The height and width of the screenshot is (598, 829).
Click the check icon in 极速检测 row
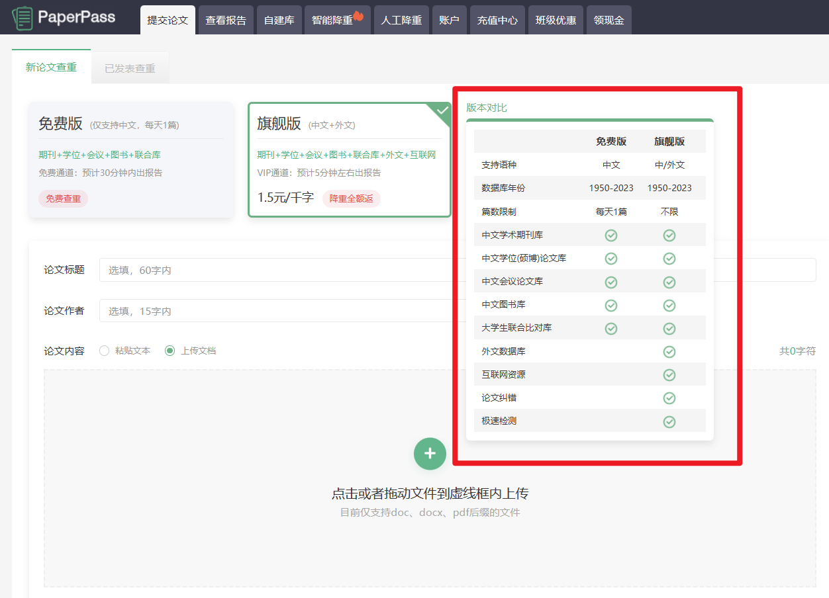[x=669, y=421]
